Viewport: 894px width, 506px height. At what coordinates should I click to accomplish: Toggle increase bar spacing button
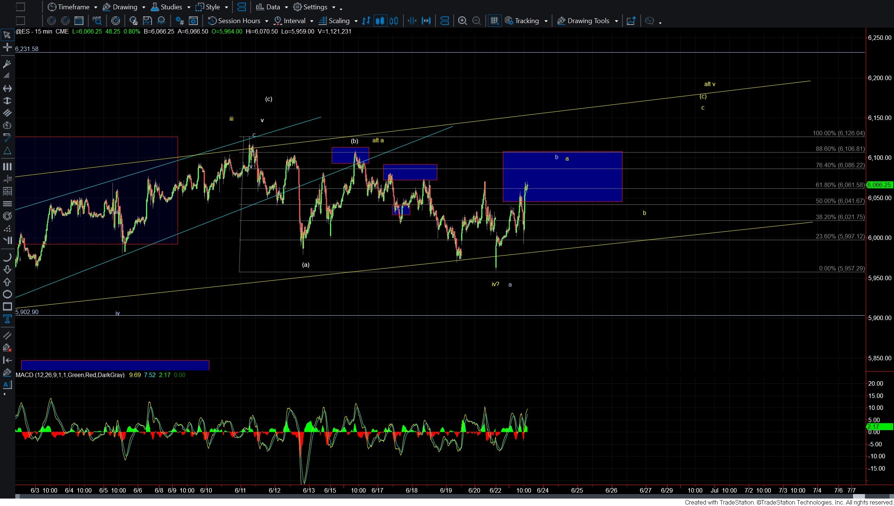pyautogui.click(x=426, y=21)
